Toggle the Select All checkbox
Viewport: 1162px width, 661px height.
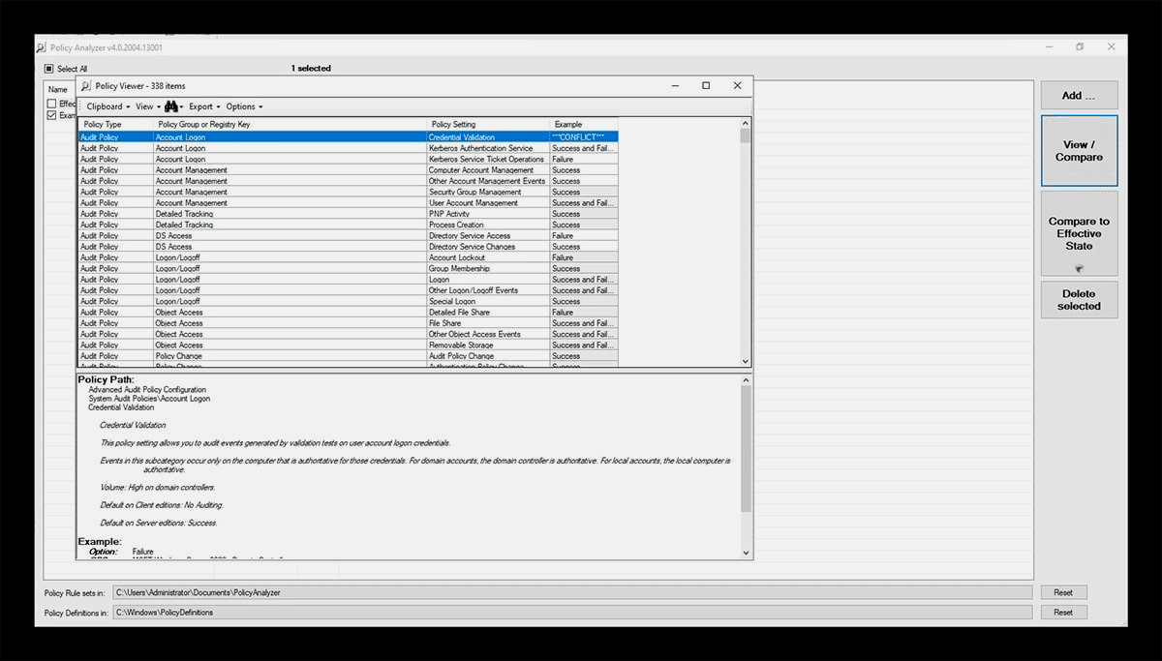(49, 69)
